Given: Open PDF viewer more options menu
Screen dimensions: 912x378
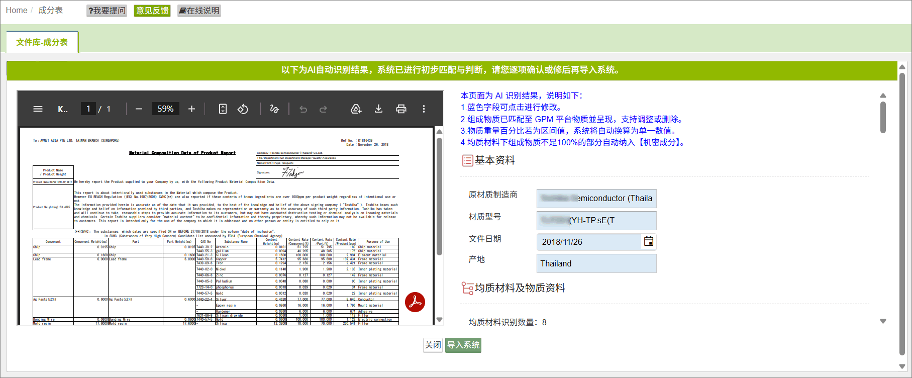Looking at the screenshot, I should click(x=424, y=109).
